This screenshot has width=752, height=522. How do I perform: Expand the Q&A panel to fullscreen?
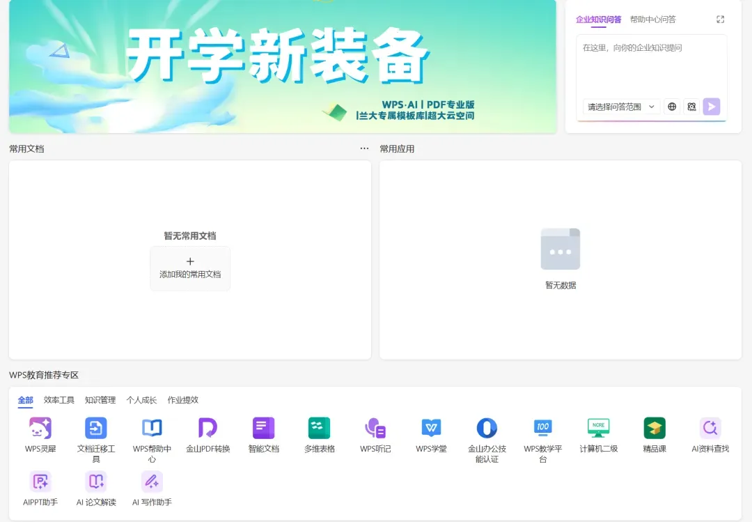point(721,20)
